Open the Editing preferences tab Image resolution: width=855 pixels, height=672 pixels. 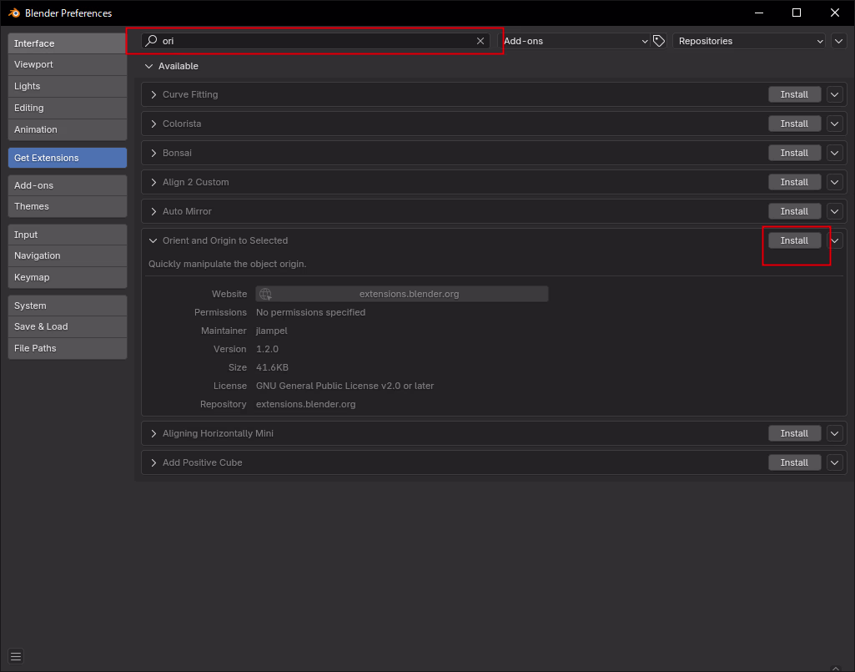tap(68, 108)
